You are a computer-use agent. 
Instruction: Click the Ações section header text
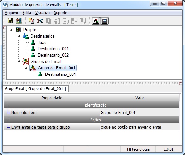(96, 120)
